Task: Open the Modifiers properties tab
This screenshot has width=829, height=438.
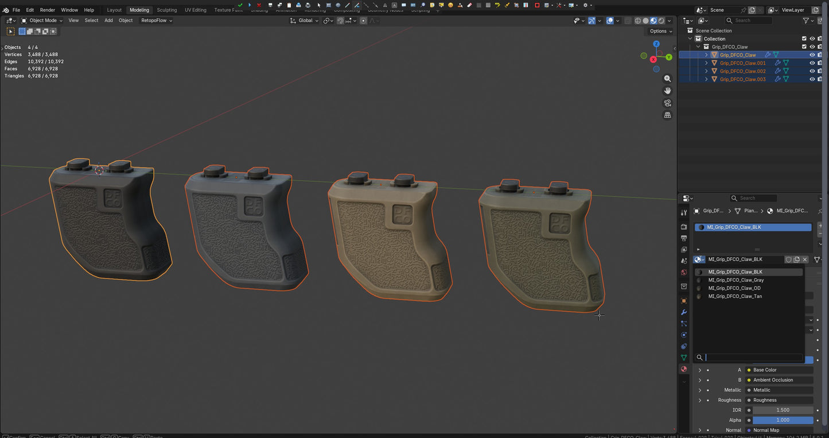Action: [x=684, y=312]
